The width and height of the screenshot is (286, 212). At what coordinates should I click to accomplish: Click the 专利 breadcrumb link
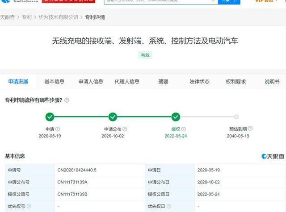(x=27, y=17)
